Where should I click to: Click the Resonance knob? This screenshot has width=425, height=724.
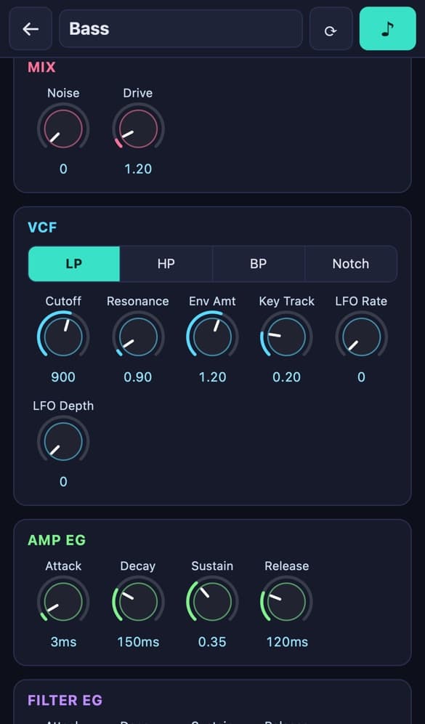(x=138, y=337)
